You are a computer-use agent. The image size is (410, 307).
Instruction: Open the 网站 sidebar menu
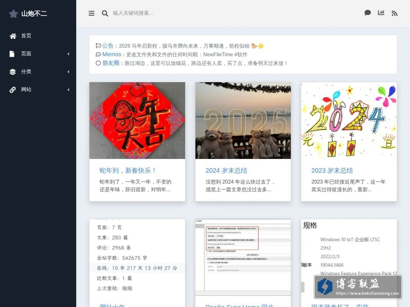26,89
